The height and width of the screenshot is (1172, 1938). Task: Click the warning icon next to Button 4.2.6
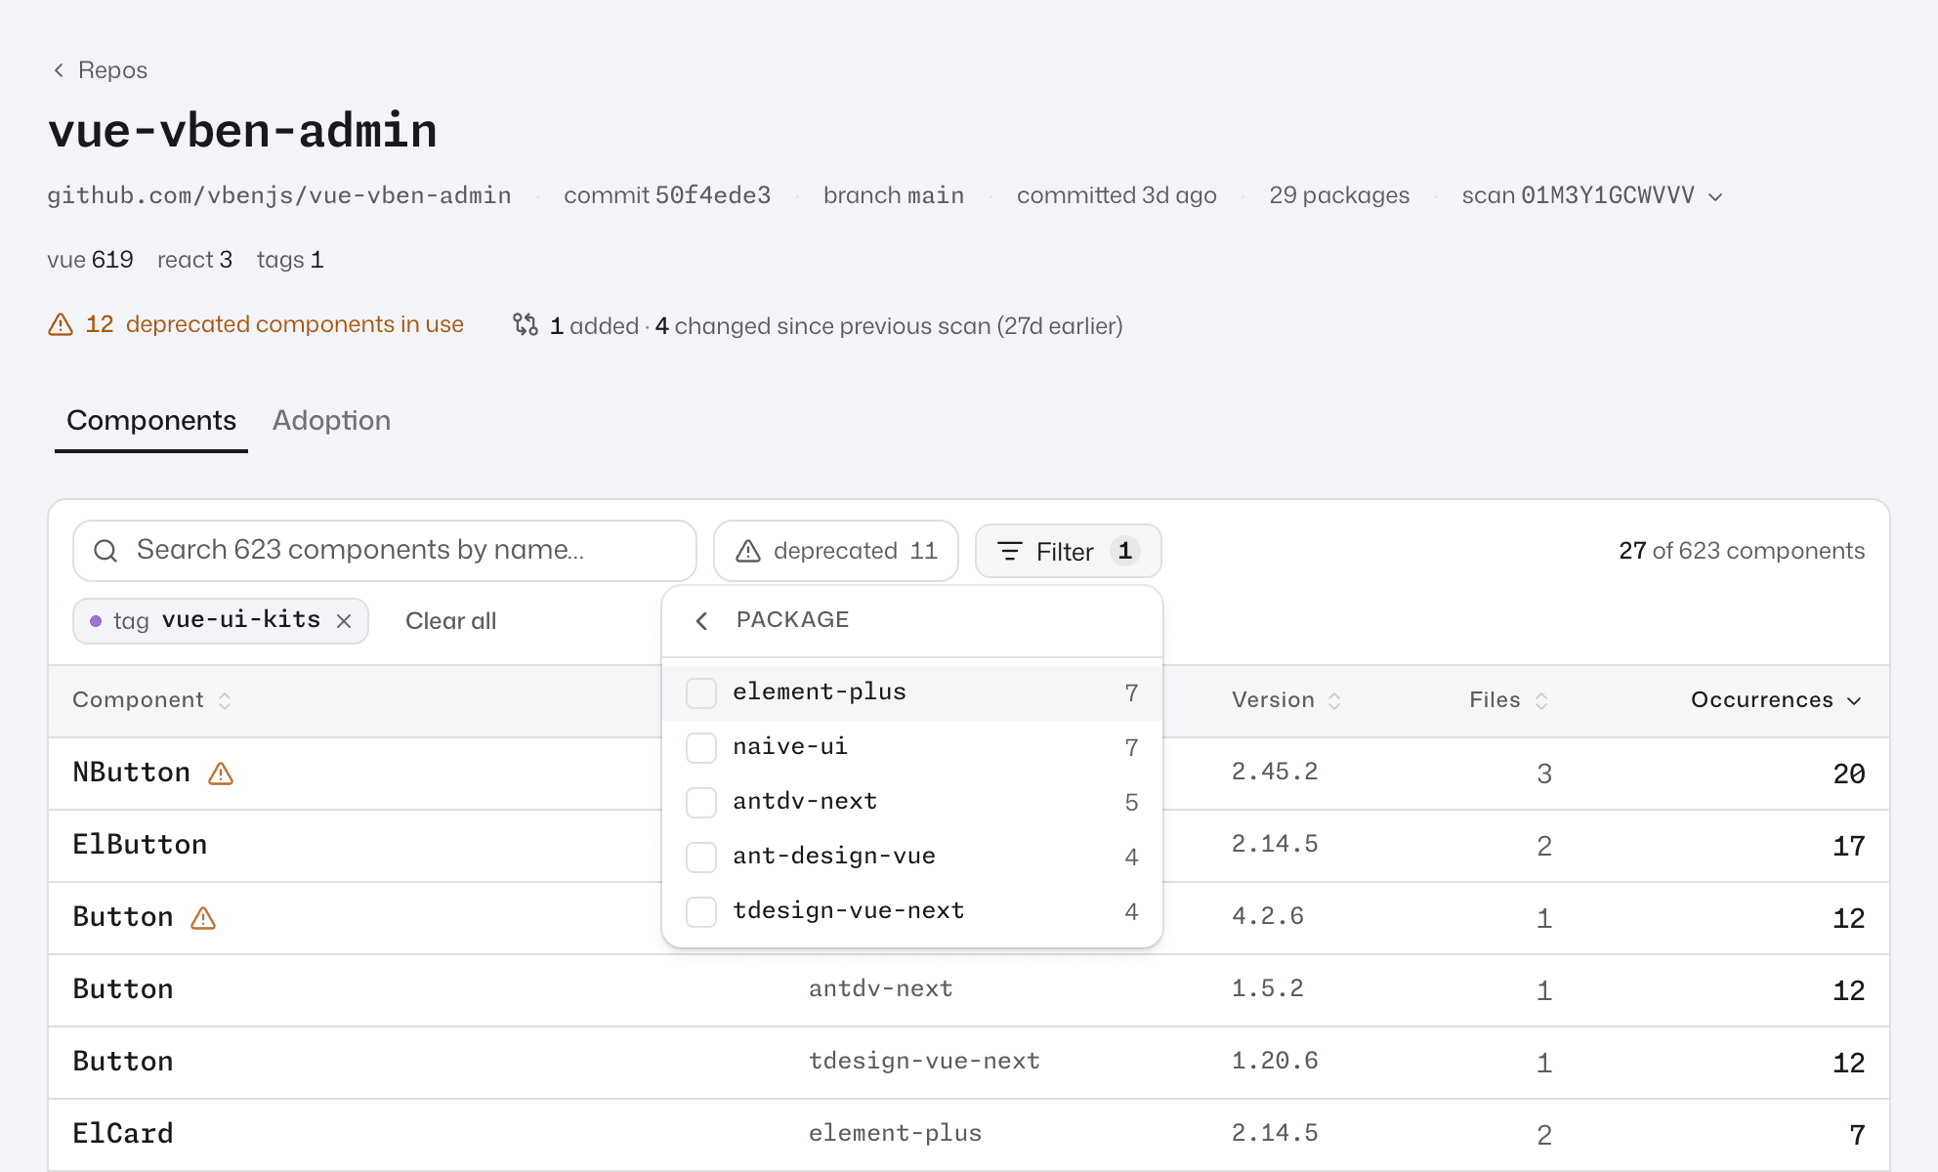click(203, 918)
